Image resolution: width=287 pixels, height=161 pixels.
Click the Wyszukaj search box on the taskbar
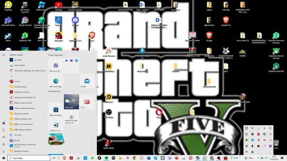click(x=29, y=158)
